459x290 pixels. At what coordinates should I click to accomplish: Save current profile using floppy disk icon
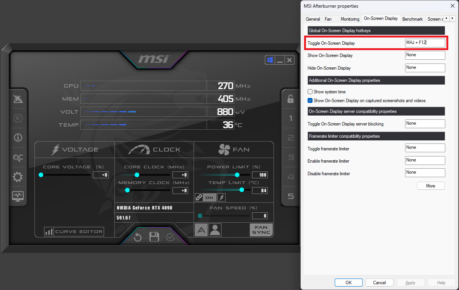154,237
